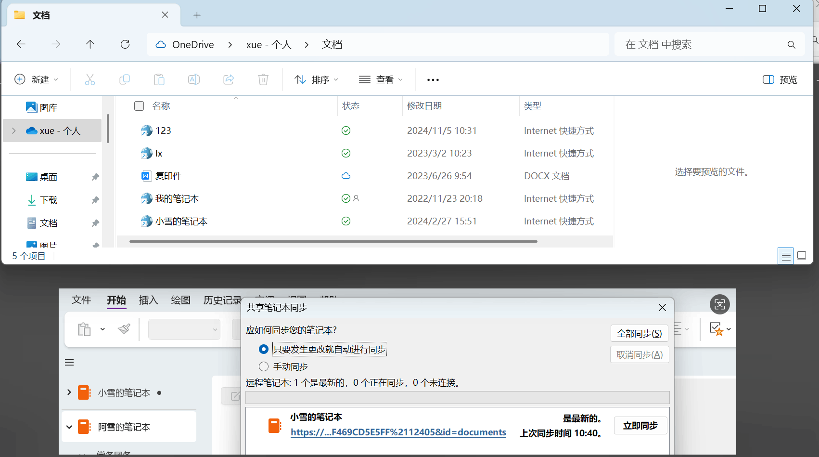Open the 排序 dropdown
The height and width of the screenshot is (457, 819).
[x=316, y=79]
